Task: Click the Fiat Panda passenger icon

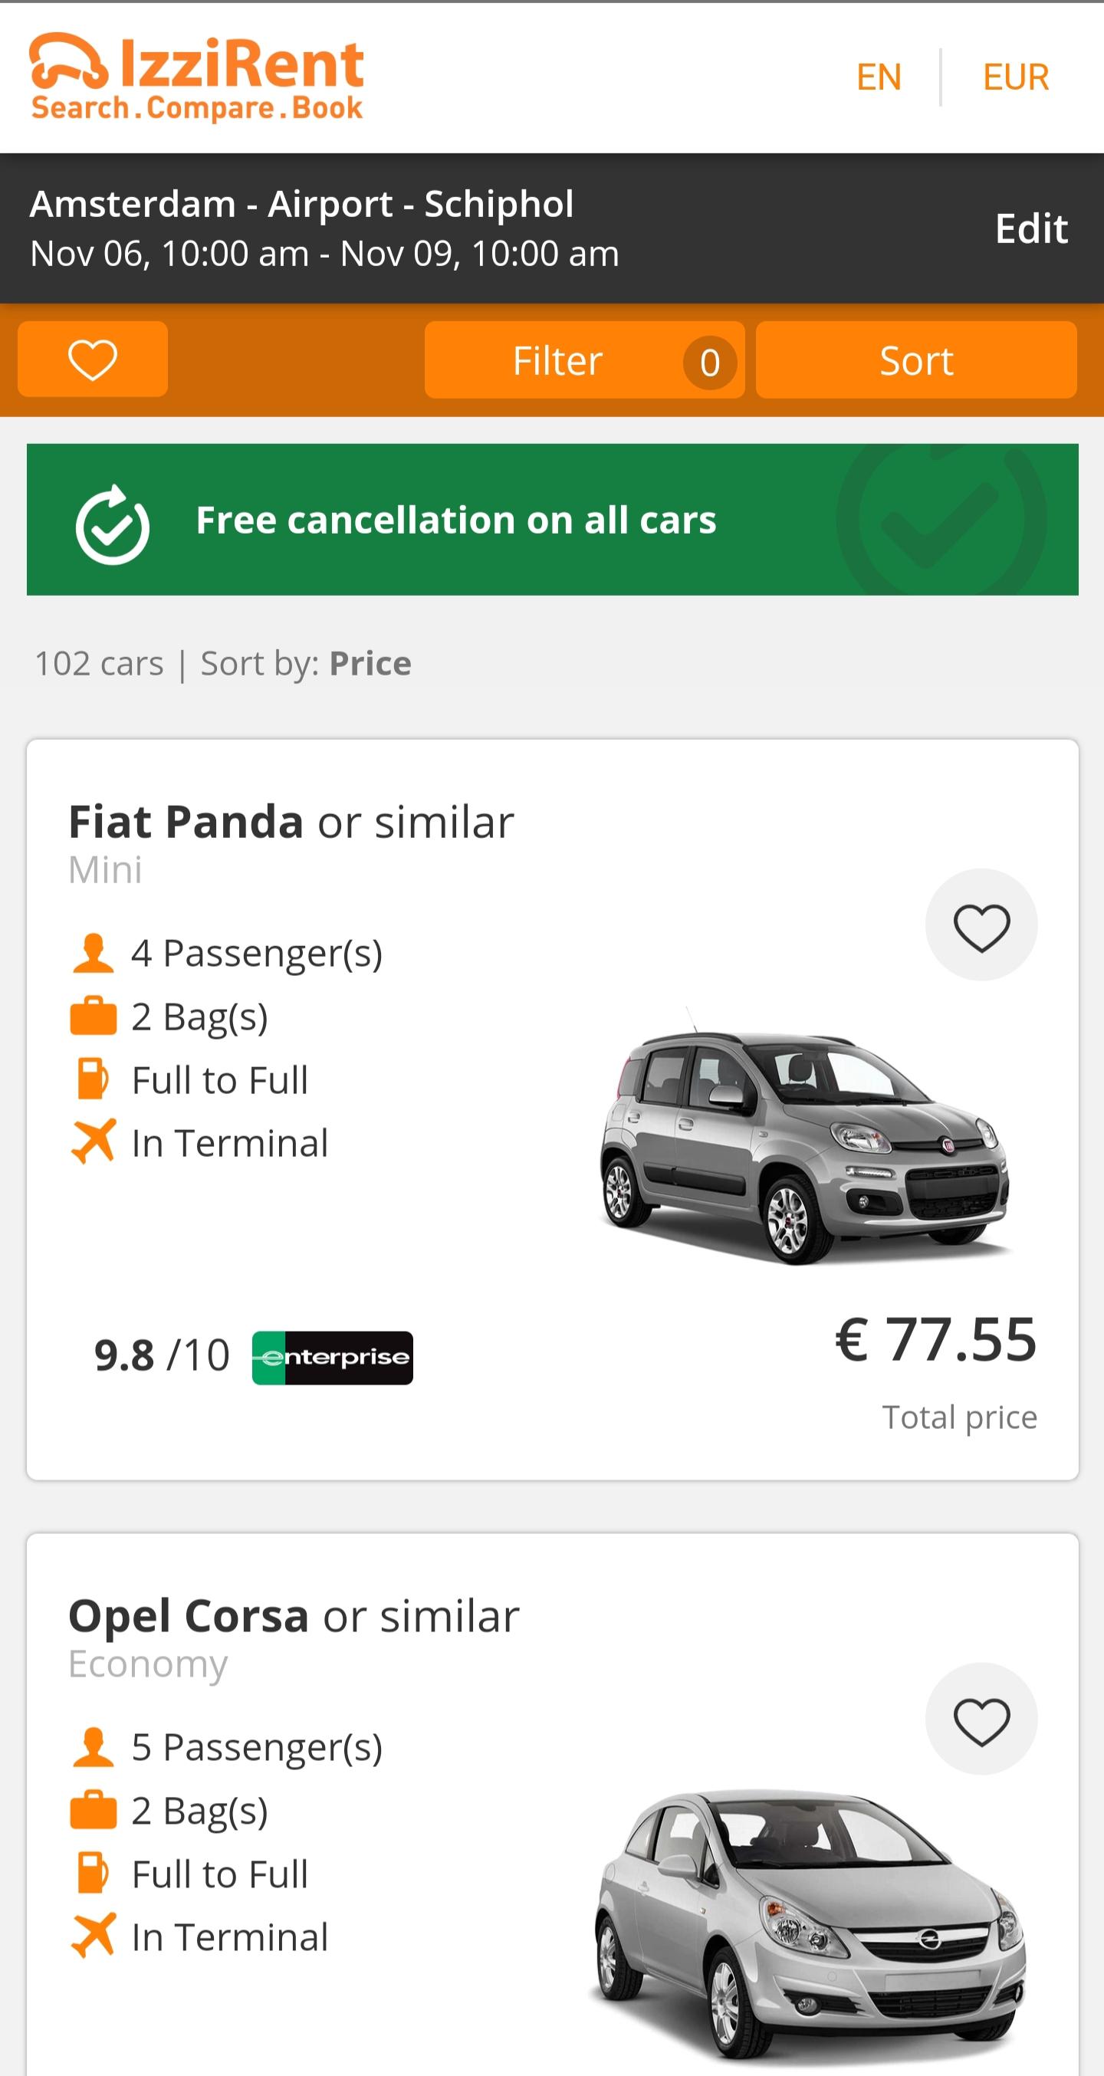Action: [93, 954]
